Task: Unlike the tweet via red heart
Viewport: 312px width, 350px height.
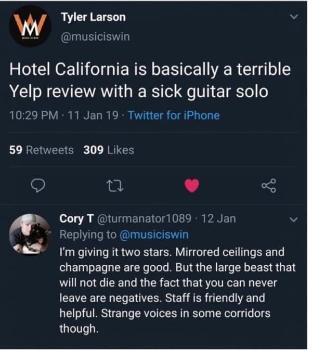Action: 192,185
